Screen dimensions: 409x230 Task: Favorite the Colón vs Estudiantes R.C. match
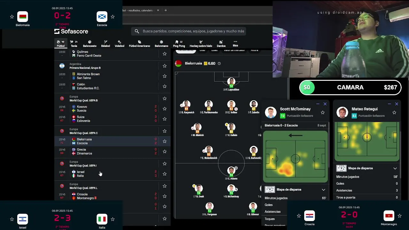point(165,86)
